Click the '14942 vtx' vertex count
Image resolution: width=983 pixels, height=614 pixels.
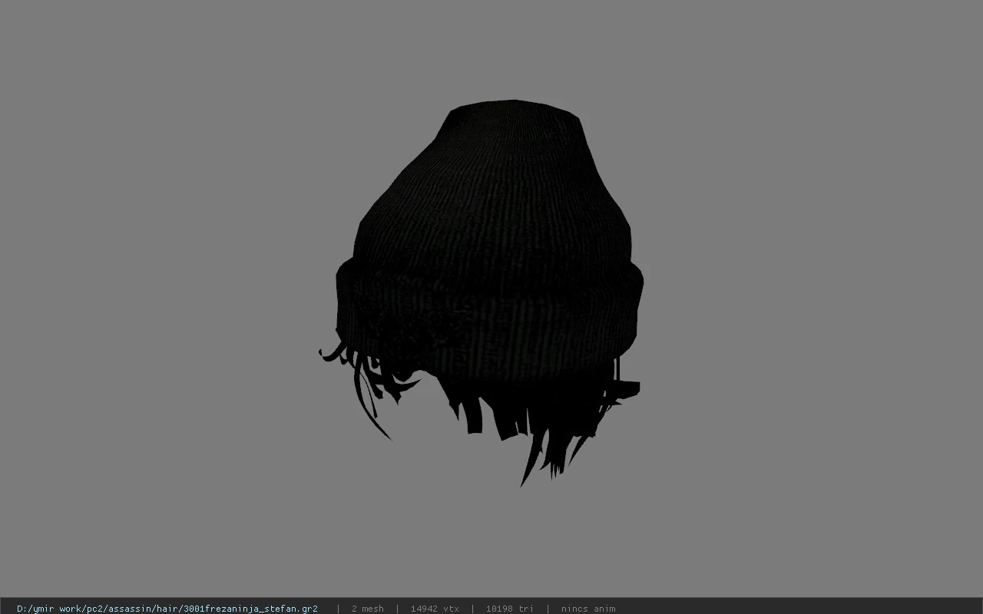(x=435, y=609)
